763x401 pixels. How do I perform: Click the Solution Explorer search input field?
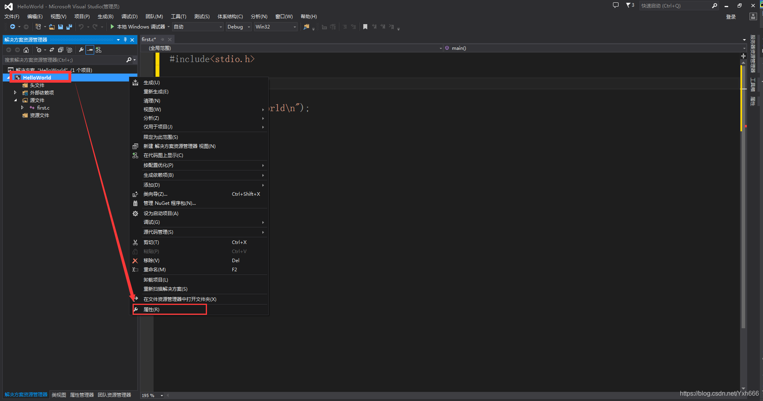coord(64,60)
